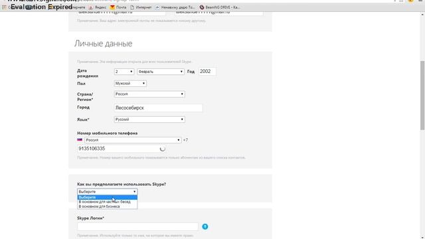Select option В основном для бизнеса
This screenshot has width=425, height=239.
coord(108,206)
